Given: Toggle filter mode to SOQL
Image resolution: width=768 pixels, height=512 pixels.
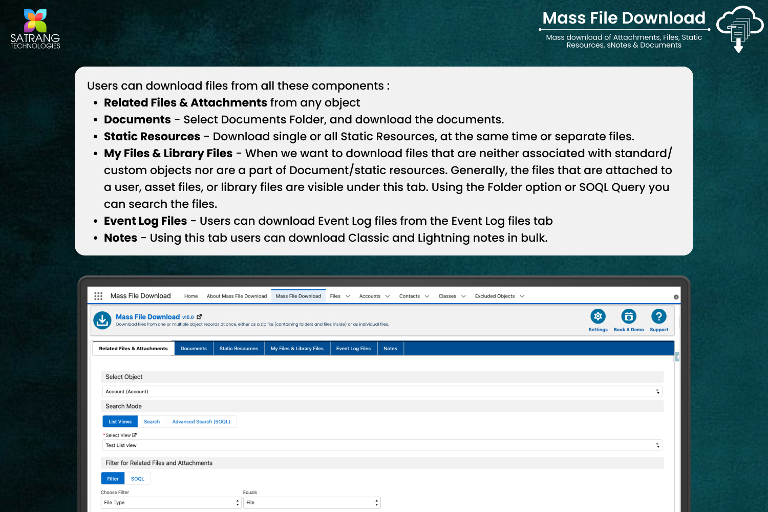Looking at the screenshot, I should coord(137,479).
